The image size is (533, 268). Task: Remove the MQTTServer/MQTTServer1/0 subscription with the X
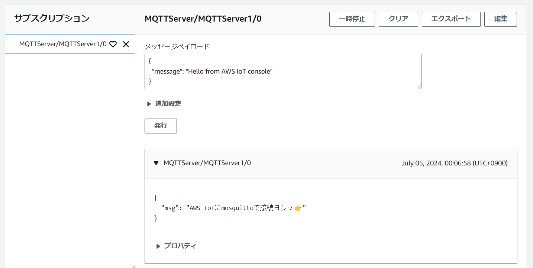tap(126, 44)
